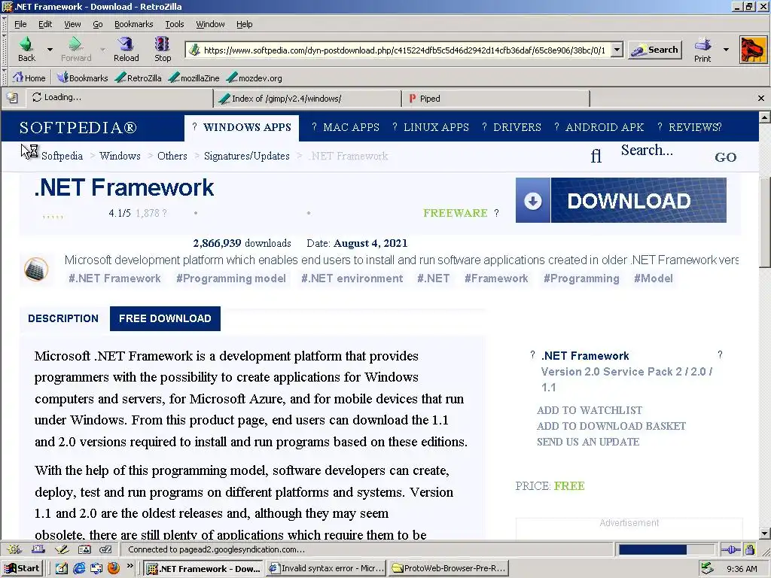
Task: Open Address Book icon in status bar
Action: click(x=84, y=549)
